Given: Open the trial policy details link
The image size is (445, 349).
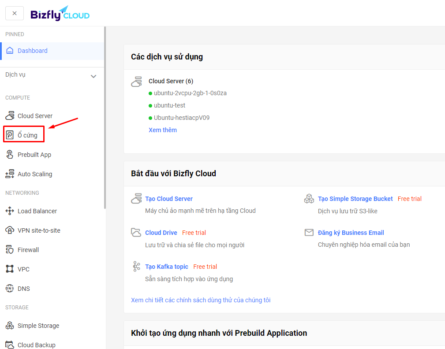Looking at the screenshot, I should pos(201,300).
